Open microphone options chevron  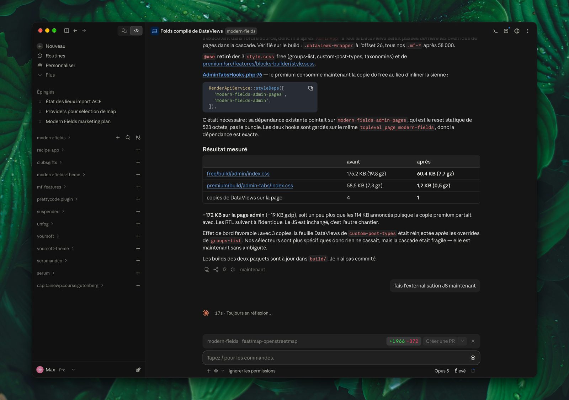click(223, 371)
